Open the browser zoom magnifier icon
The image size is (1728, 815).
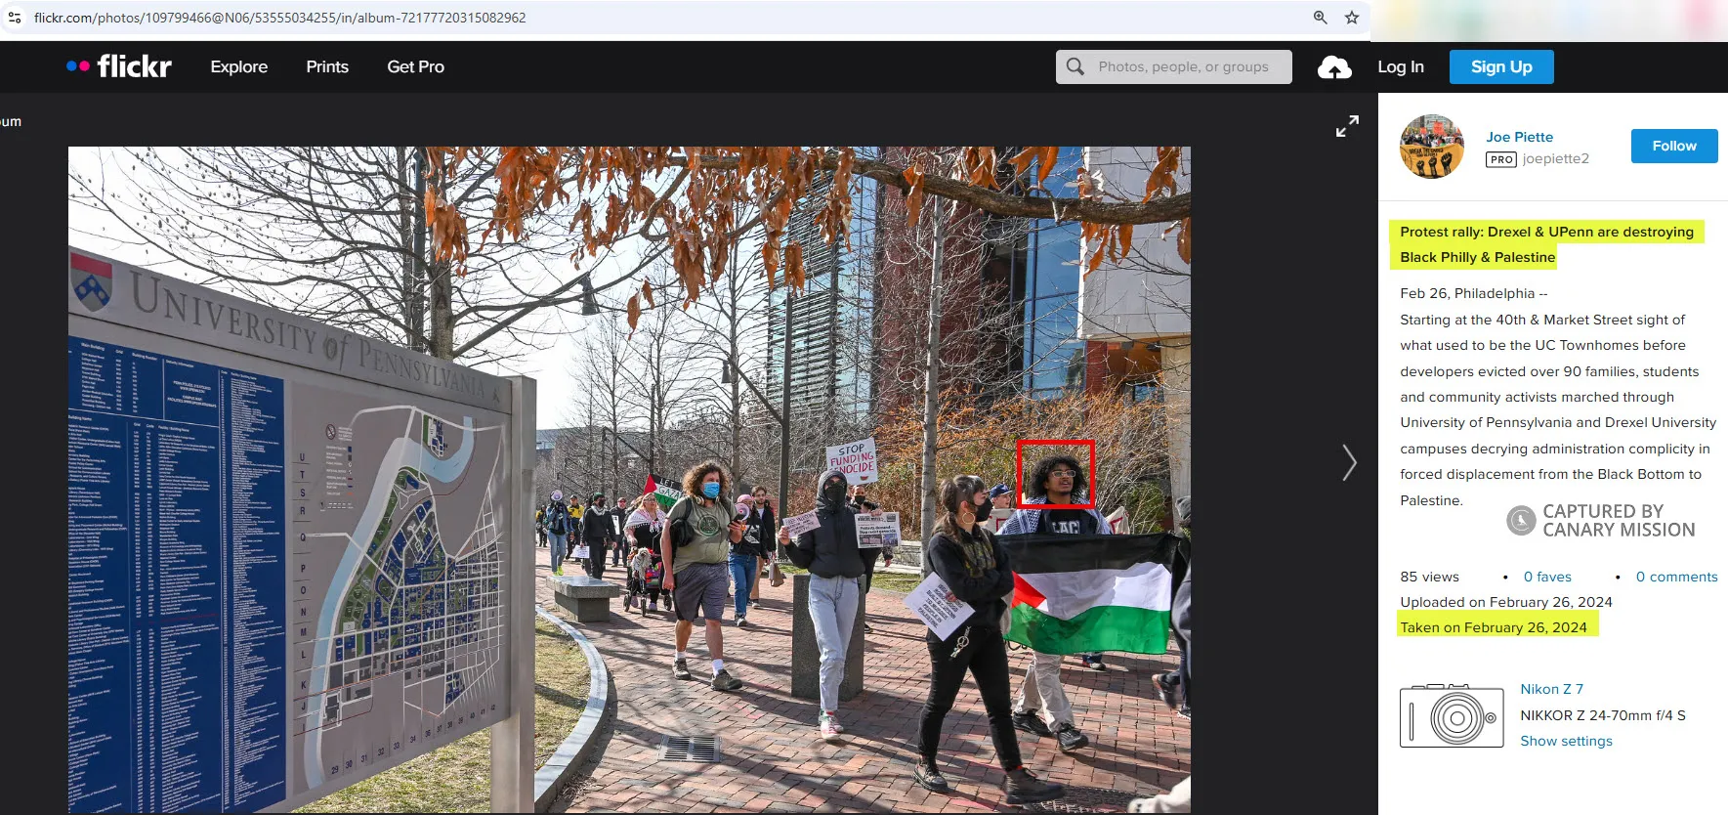coord(1320,18)
